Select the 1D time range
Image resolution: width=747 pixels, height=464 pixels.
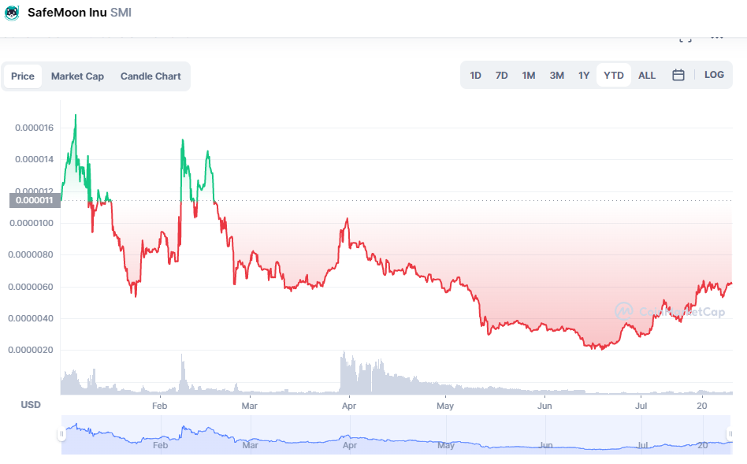(475, 76)
